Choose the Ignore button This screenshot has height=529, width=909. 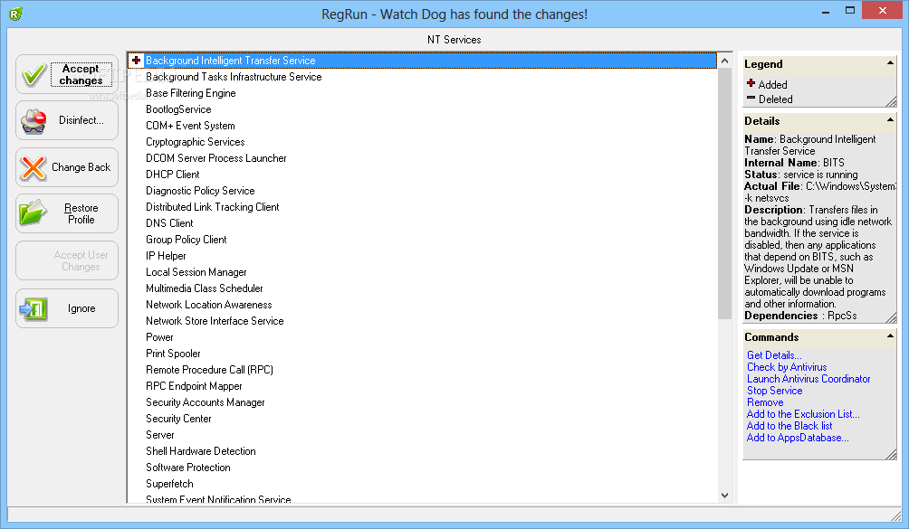pyautogui.click(x=67, y=308)
